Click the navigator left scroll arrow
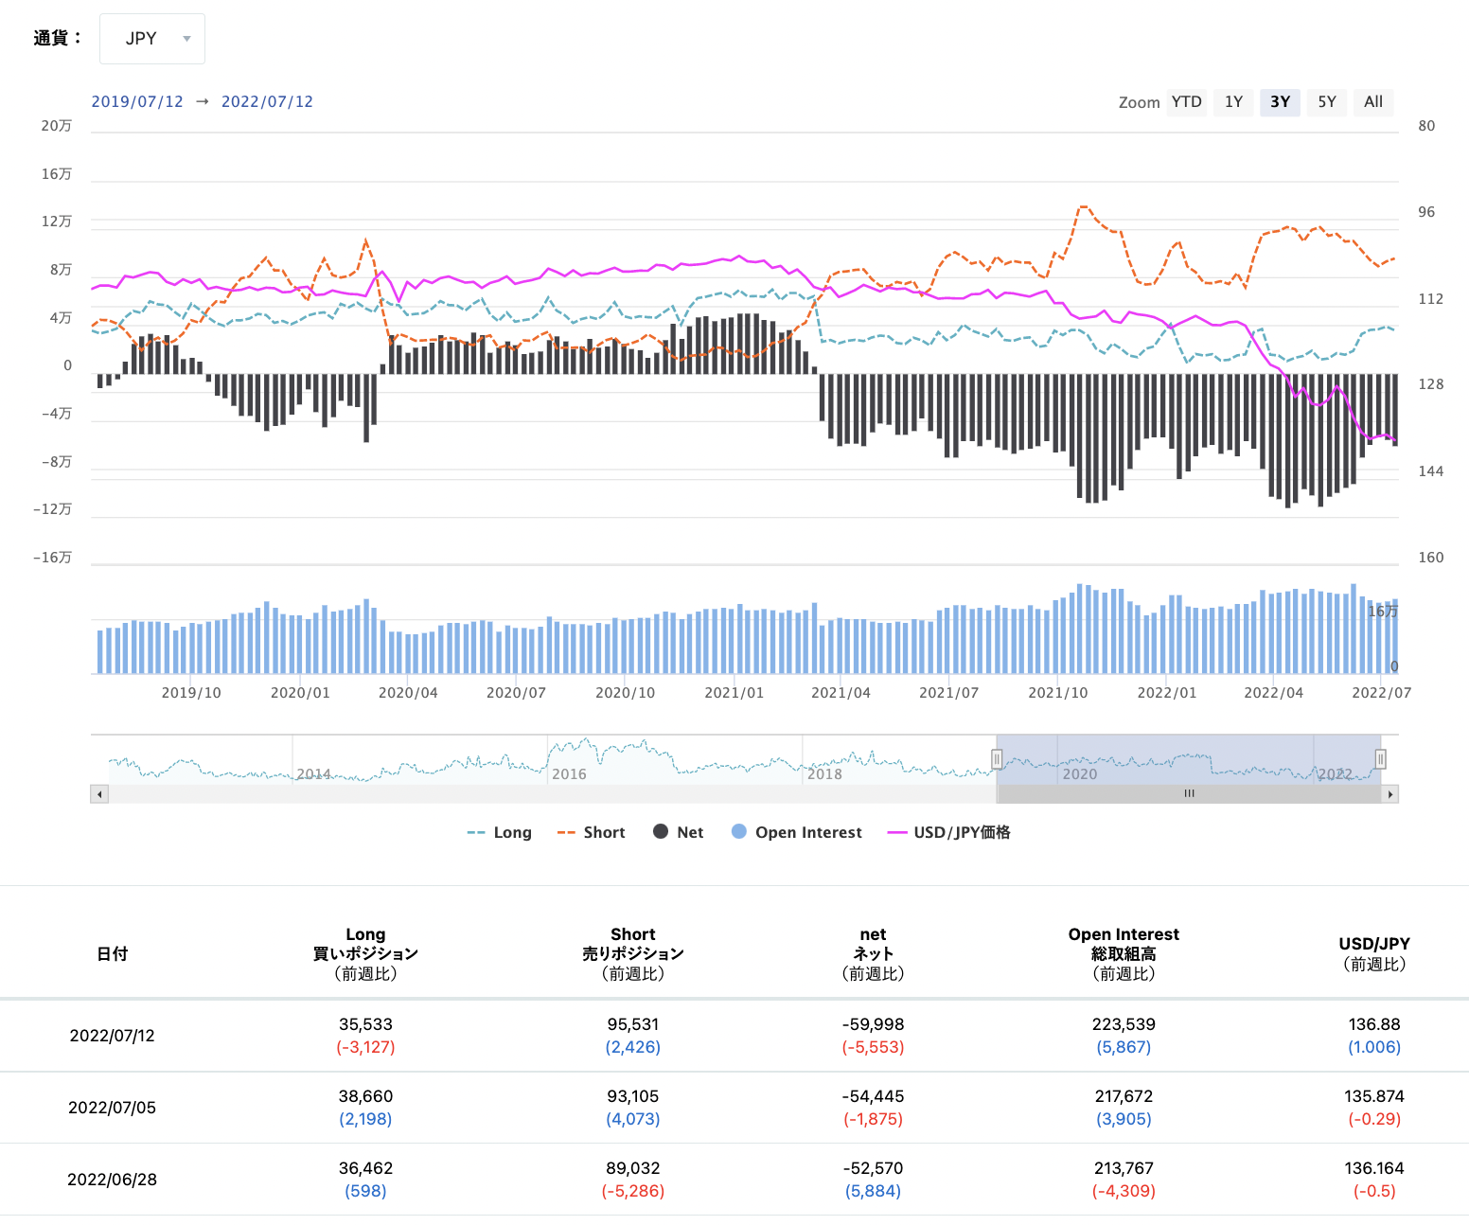The image size is (1469, 1225). 99,794
